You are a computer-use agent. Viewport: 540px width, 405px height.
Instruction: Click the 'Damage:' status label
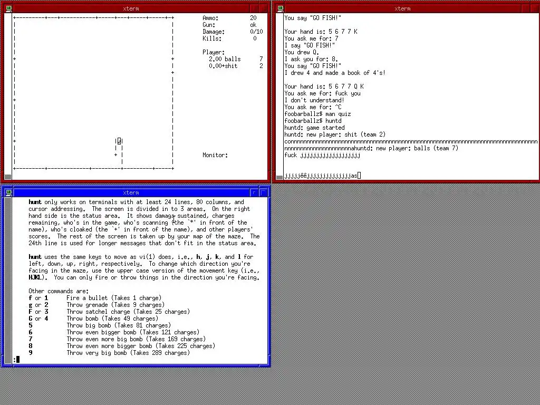point(214,32)
